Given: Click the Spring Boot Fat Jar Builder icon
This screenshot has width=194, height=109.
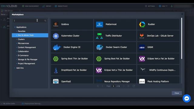Looking at the screenshot, I should coord(99,59).
